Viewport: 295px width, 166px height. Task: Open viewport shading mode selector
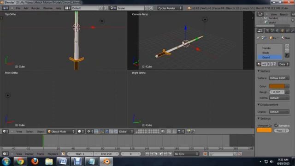(x=81, y=131)
